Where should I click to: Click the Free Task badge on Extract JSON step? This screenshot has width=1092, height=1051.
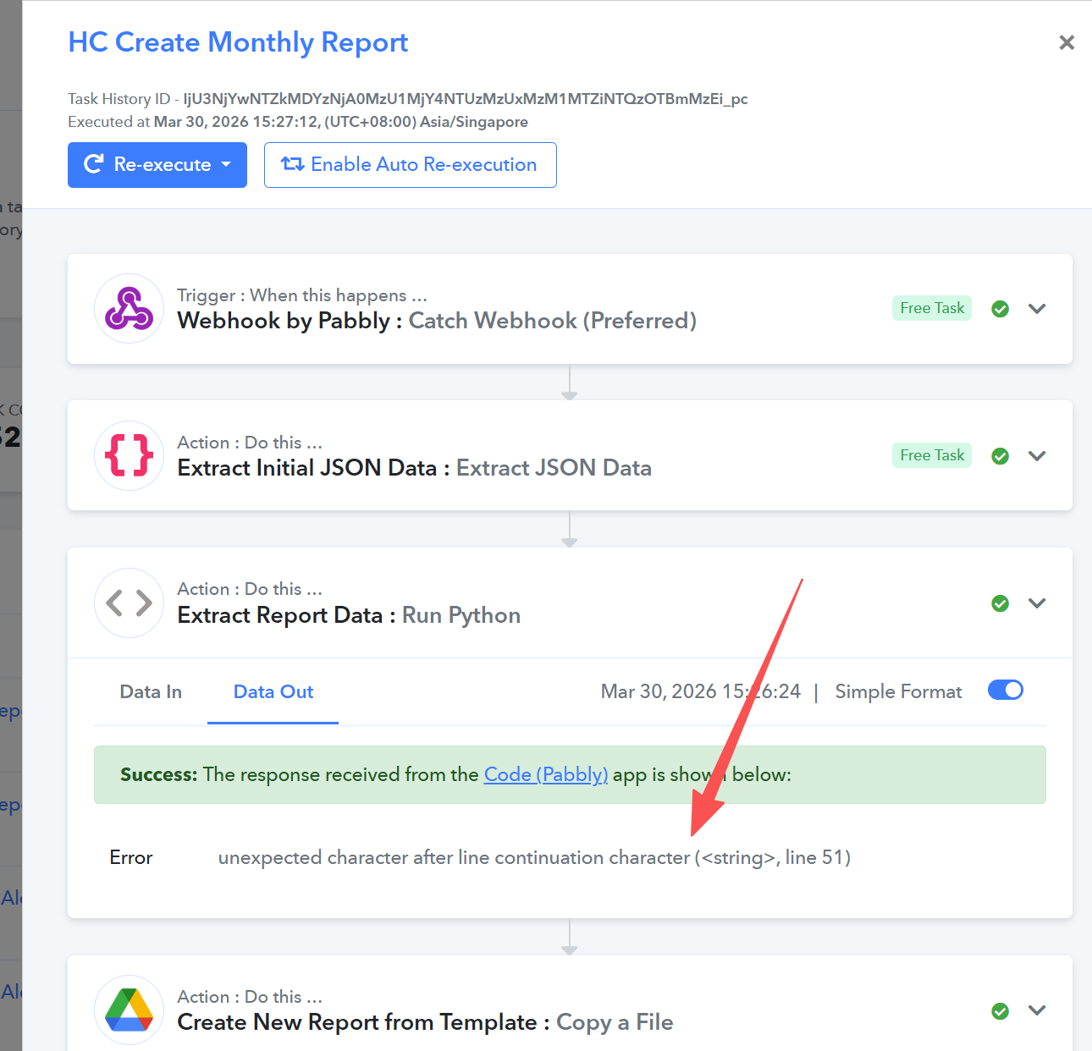pyautogui.click(x=932, y=455)
